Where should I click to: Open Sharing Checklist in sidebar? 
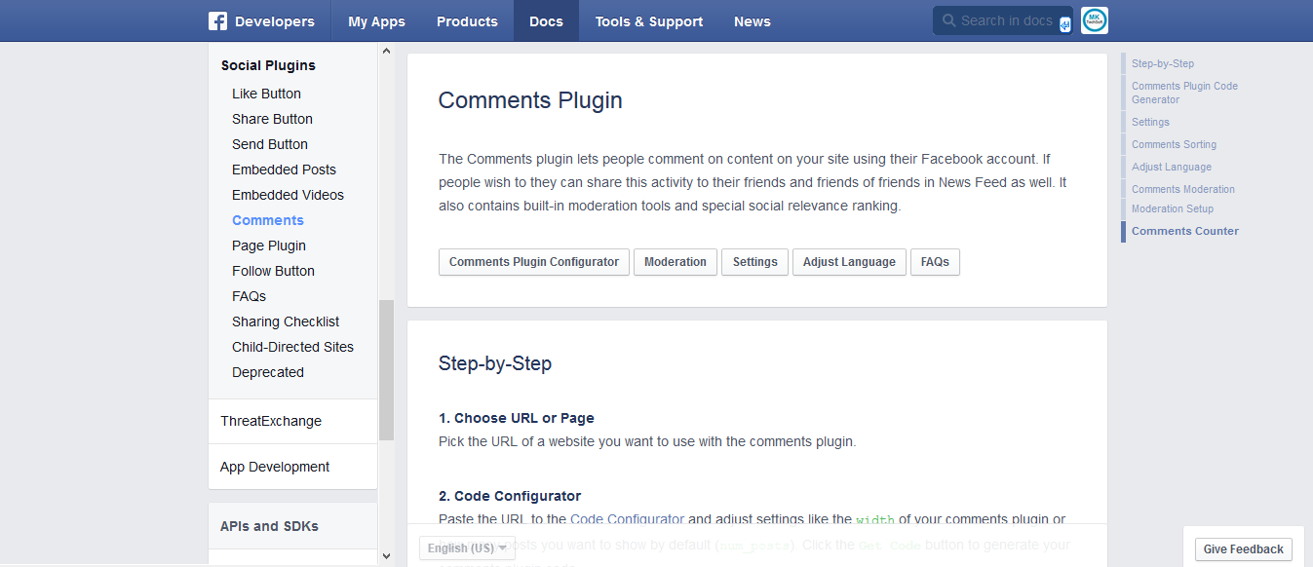(x=286, y=321)
